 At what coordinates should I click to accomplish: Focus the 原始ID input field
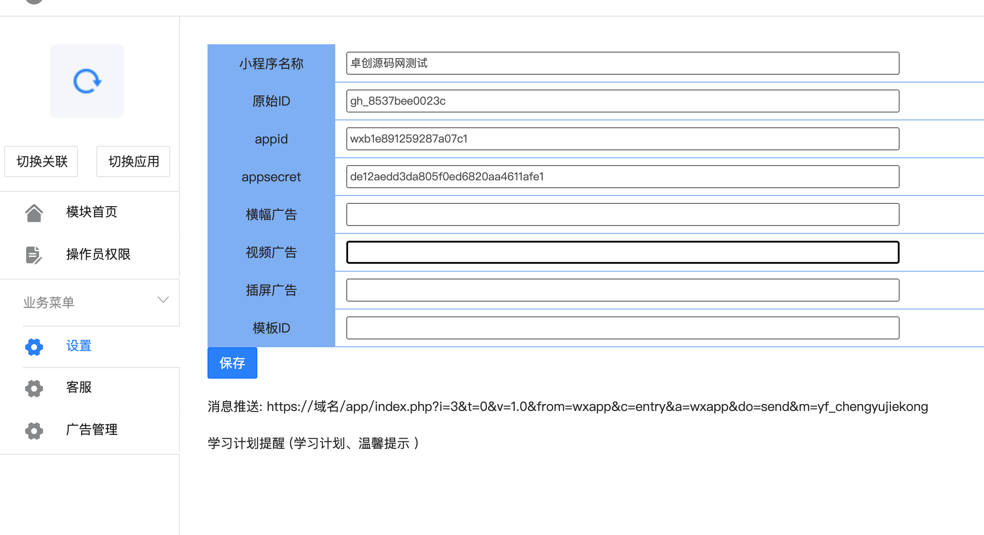pos(622,101)
